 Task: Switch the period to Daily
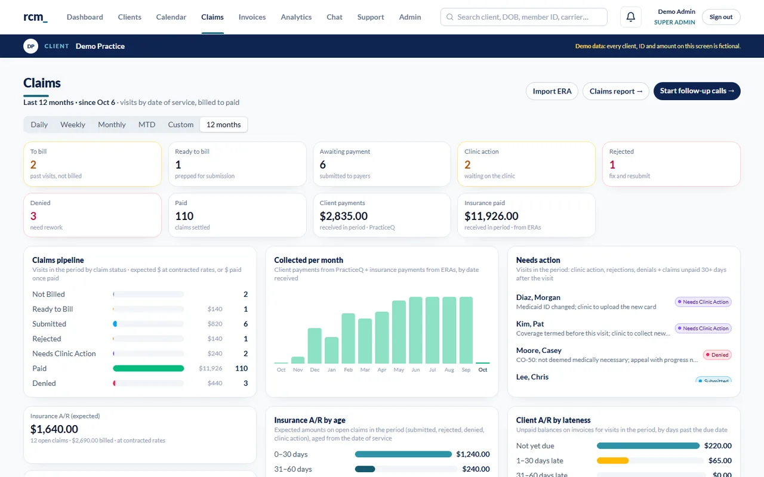point(39,125)
